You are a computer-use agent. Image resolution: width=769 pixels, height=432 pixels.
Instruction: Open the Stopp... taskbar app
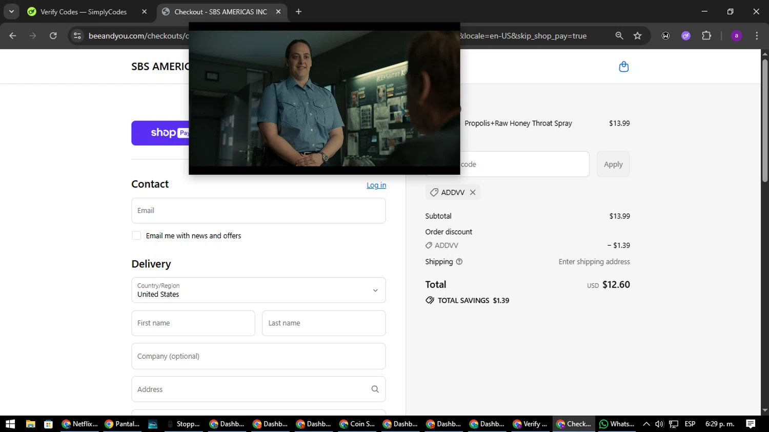(x=184, y=424)
